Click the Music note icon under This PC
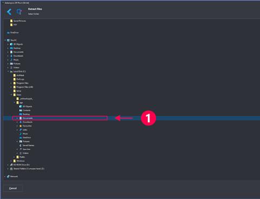 (x=11, y=59)
